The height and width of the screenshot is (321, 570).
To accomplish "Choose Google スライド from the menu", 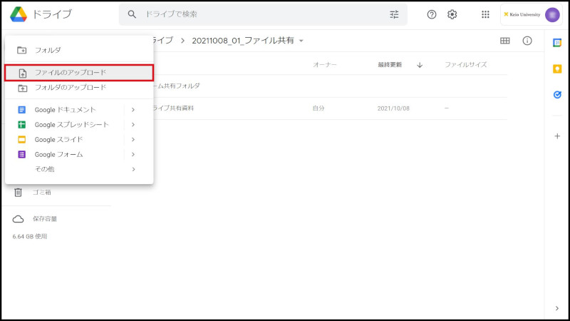I will [58, 140].
